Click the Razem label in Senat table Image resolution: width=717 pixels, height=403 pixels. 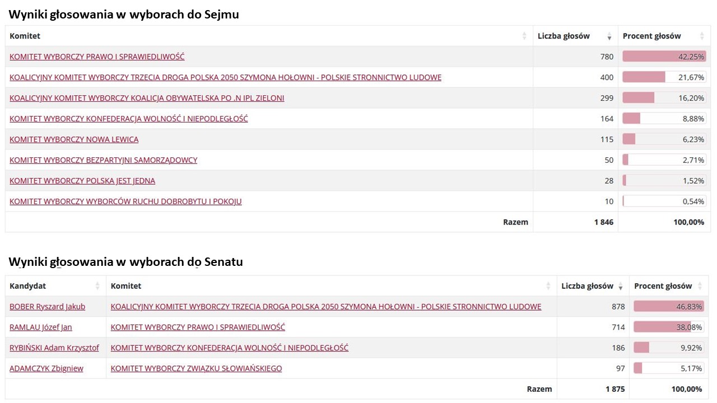click(x=539, y=389)
